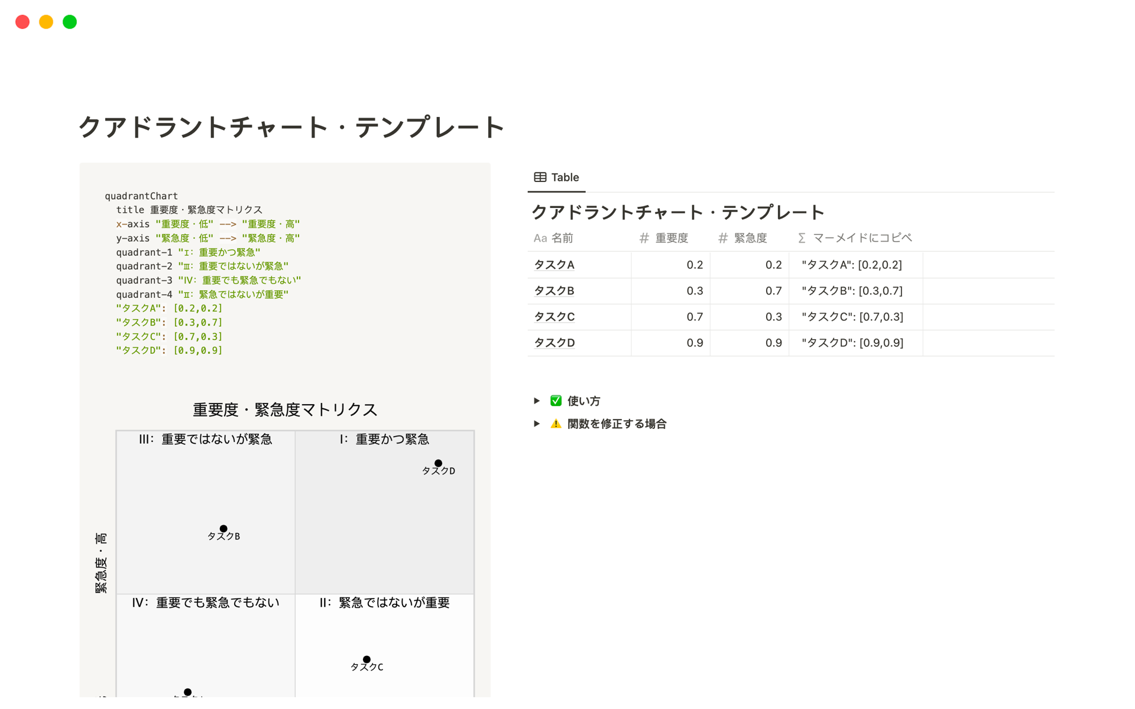Expand the 関数を修正する場合 toggle arrow
1135x709 pixels.
[x=537, y=424]
